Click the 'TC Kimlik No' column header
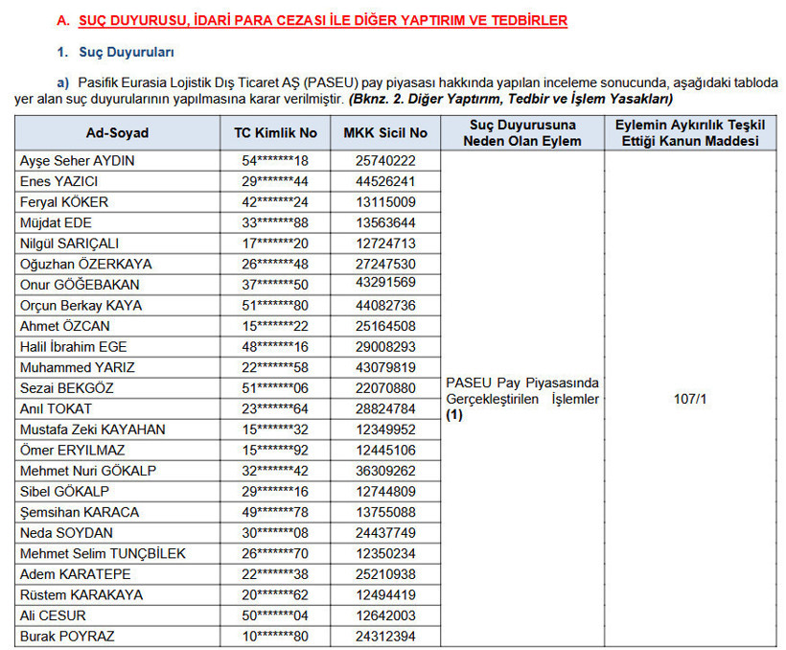This screenshot has height=650, width=786. tap(275, 133)
